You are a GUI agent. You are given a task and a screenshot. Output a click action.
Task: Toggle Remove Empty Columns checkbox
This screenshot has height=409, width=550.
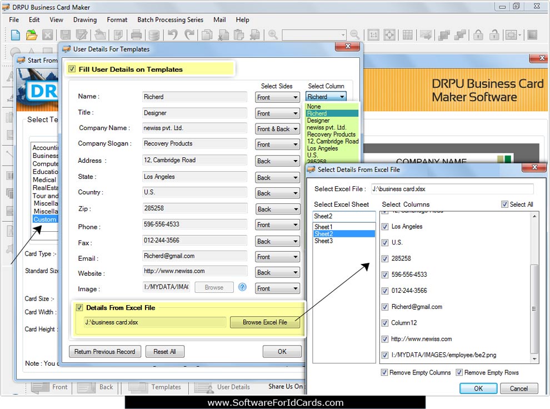(x=384, y=372)
